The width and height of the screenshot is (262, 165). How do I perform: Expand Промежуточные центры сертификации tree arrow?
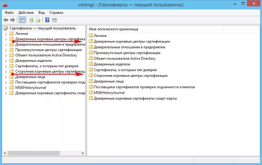[6, 50]
